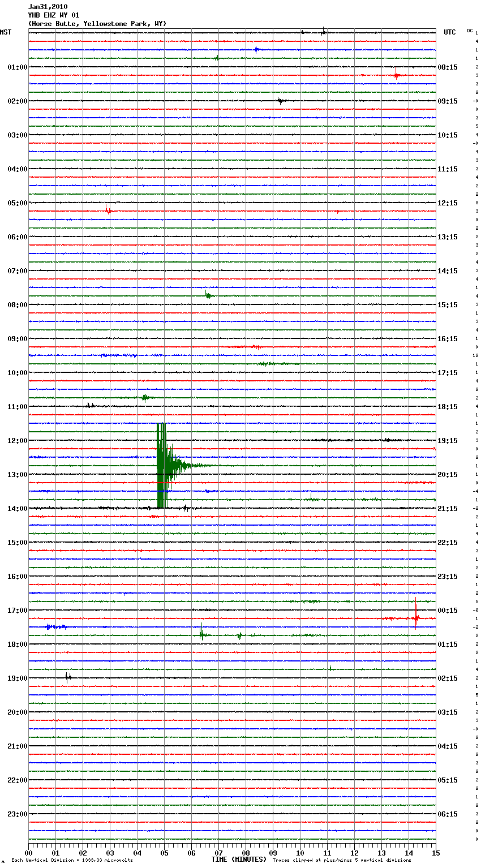Image resolution: width=481 pixels, height=868 pixels.
Task: Select the 21:00 MST time label
Action: pos(18,746)
